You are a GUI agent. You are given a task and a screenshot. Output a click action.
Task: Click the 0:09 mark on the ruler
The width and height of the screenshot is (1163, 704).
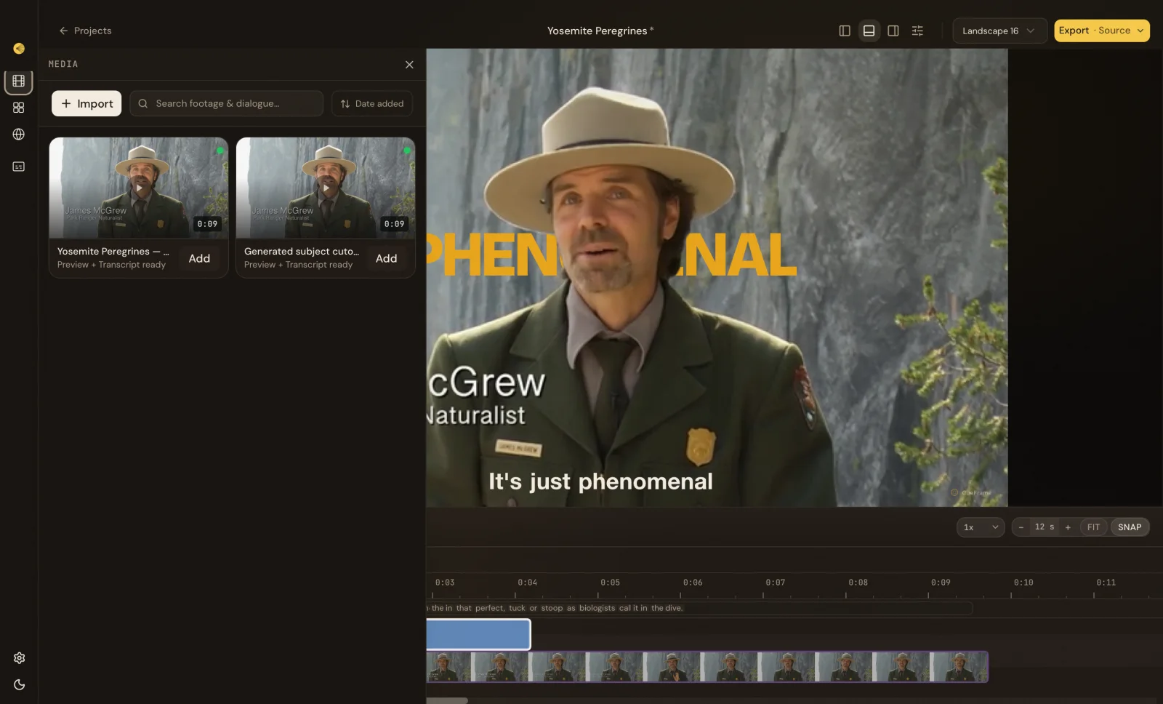coord(941,583)
